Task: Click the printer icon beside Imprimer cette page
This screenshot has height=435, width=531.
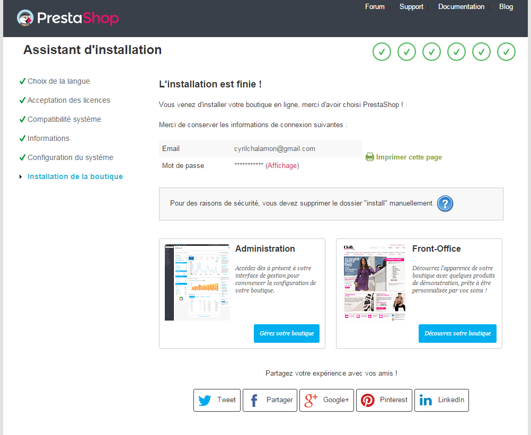Action: [370, 157]
